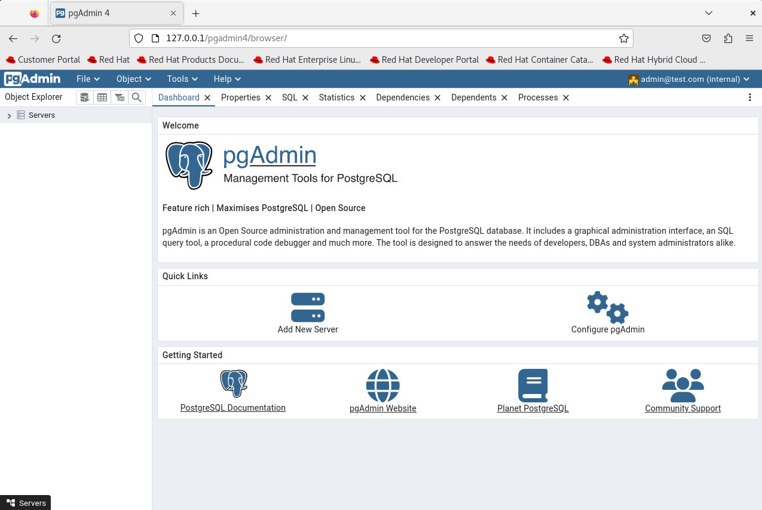Click the Servers item in the bottom taskbar
Viewport: 762px width, 510px height.
pos(26,503)
